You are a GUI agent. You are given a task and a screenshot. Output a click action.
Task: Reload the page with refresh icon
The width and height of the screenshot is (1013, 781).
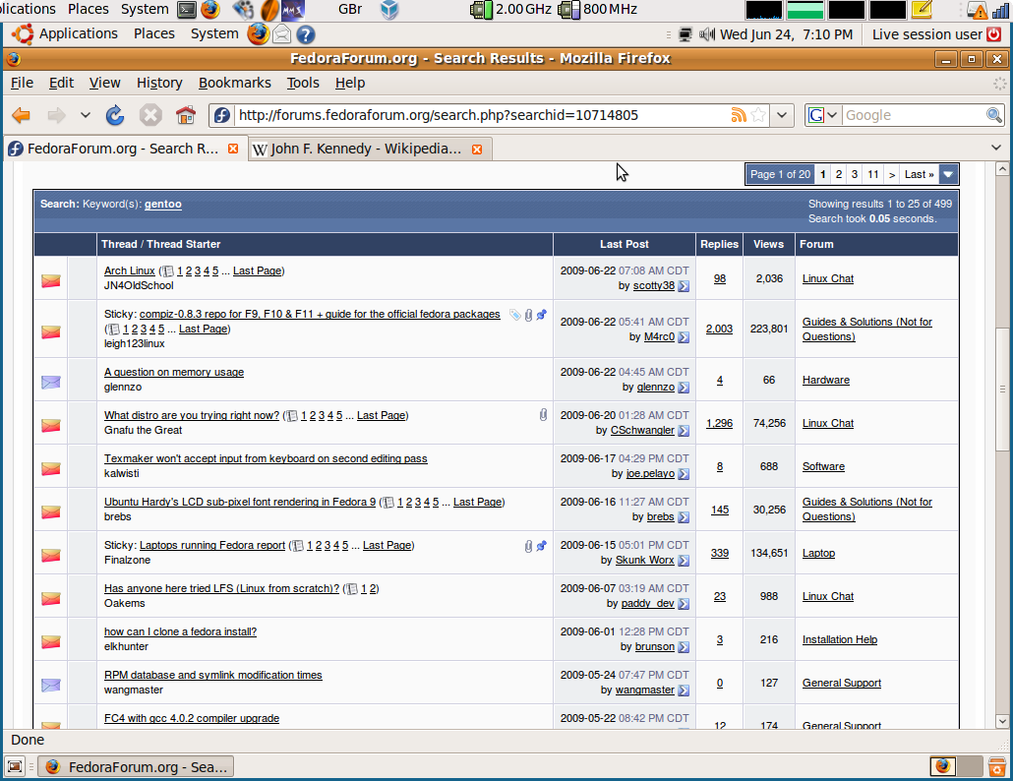point(115,116)
